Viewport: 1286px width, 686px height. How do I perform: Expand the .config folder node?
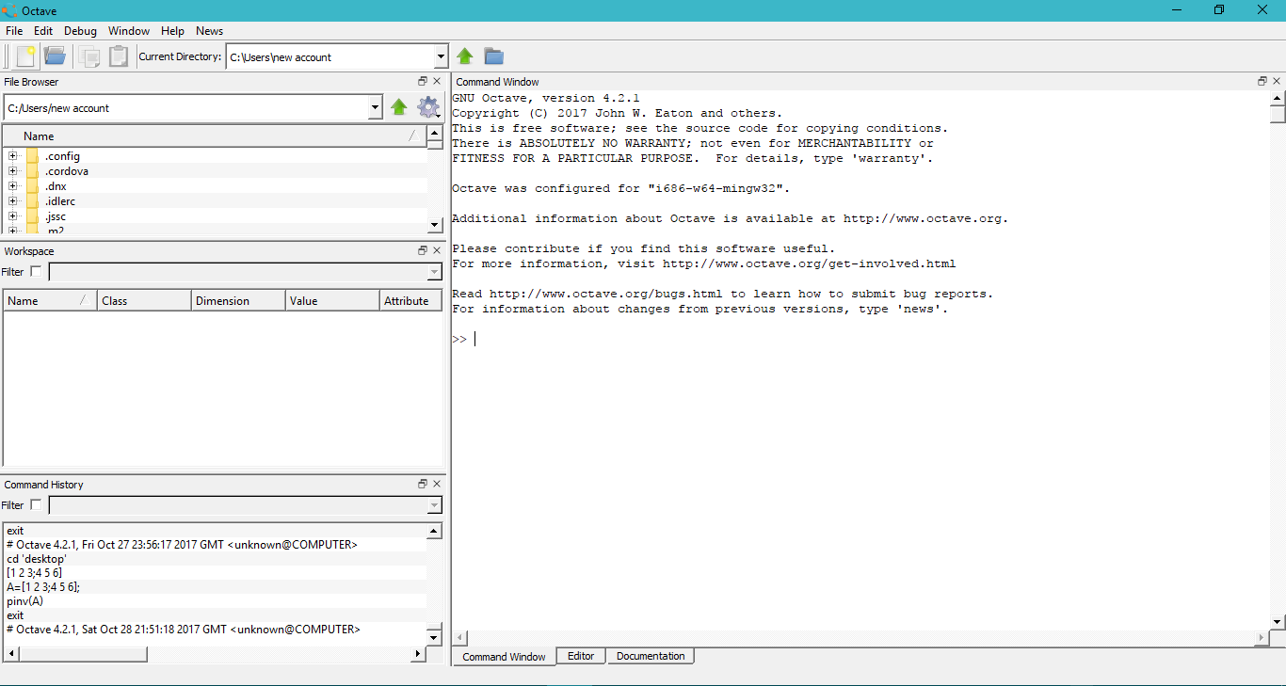13,155
